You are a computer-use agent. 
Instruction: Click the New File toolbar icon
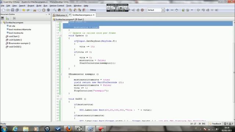pos(3,10)
